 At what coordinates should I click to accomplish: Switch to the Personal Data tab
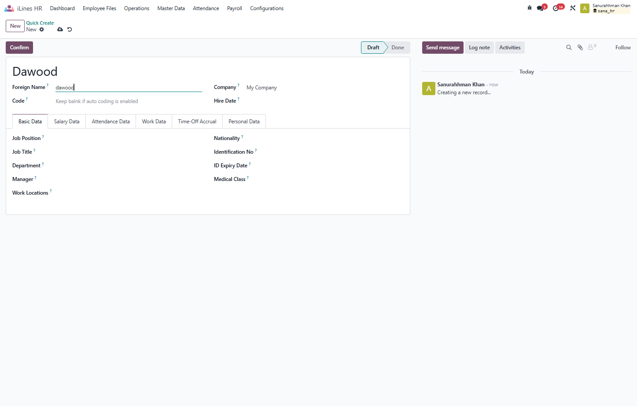point(244,122)
